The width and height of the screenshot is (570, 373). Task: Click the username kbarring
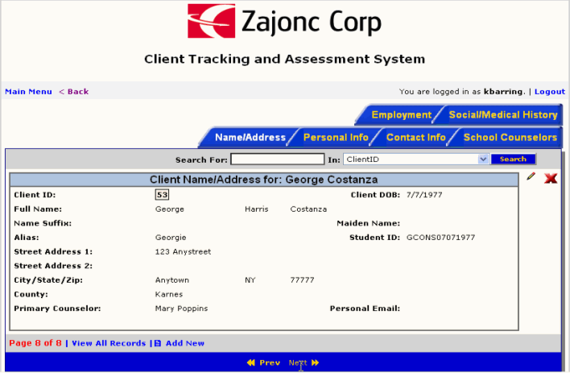click(504, 92)
